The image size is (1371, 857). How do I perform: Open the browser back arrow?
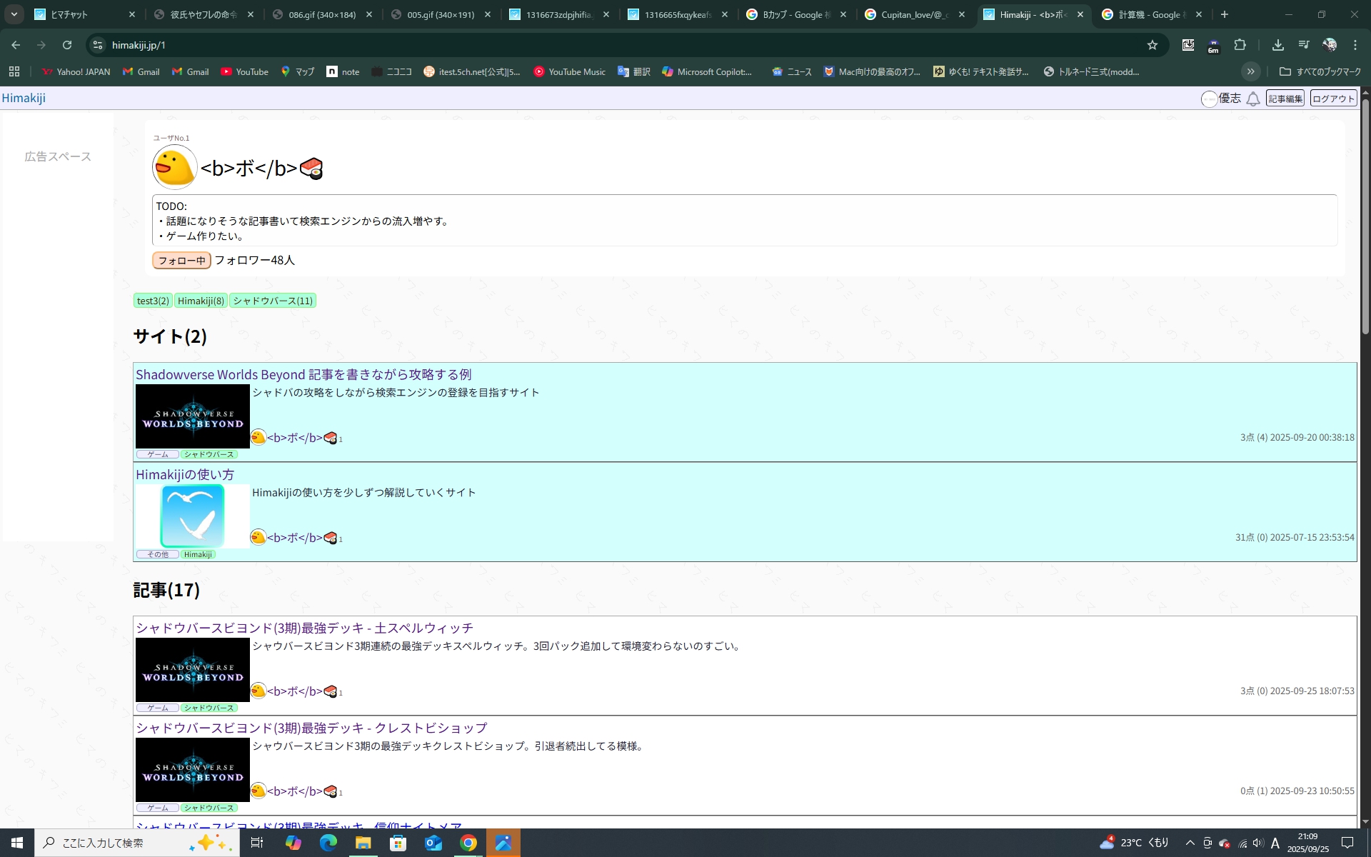coord(16,45)
